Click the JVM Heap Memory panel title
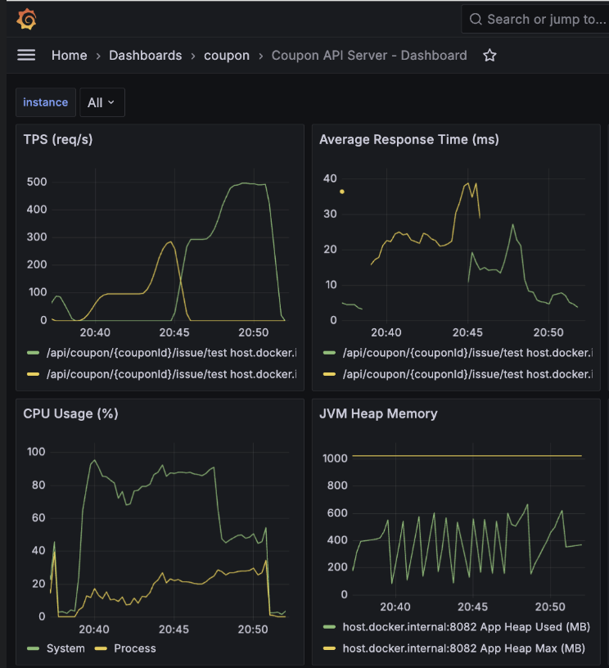Screen dimensions: 609x668 (378, 413)
